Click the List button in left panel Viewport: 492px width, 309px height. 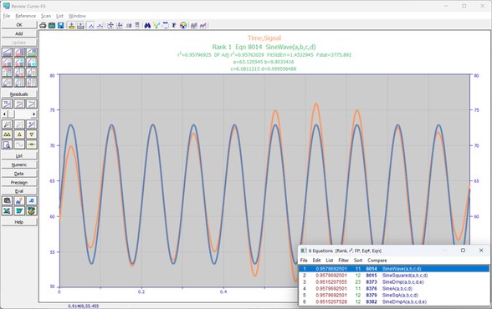click(19, 155)
